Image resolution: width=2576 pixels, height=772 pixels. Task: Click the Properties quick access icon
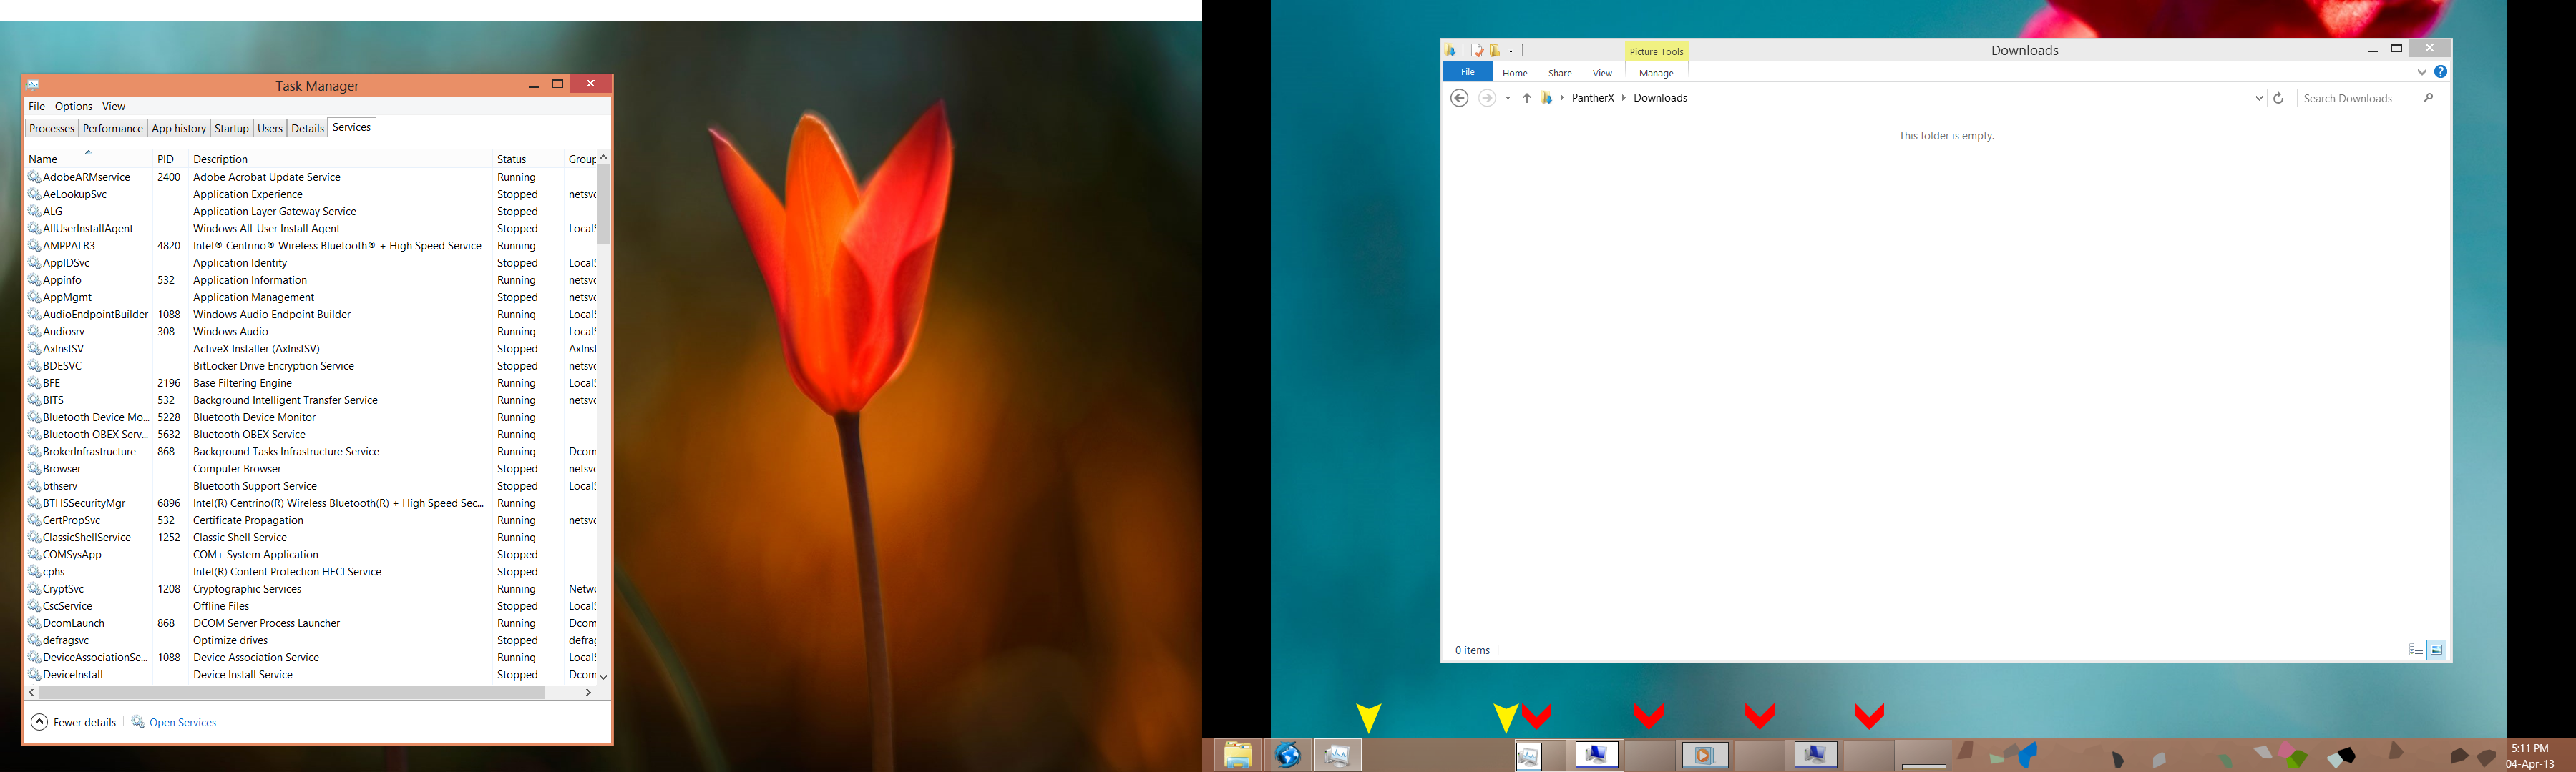pyautogui.click(x=1477, y=51)
